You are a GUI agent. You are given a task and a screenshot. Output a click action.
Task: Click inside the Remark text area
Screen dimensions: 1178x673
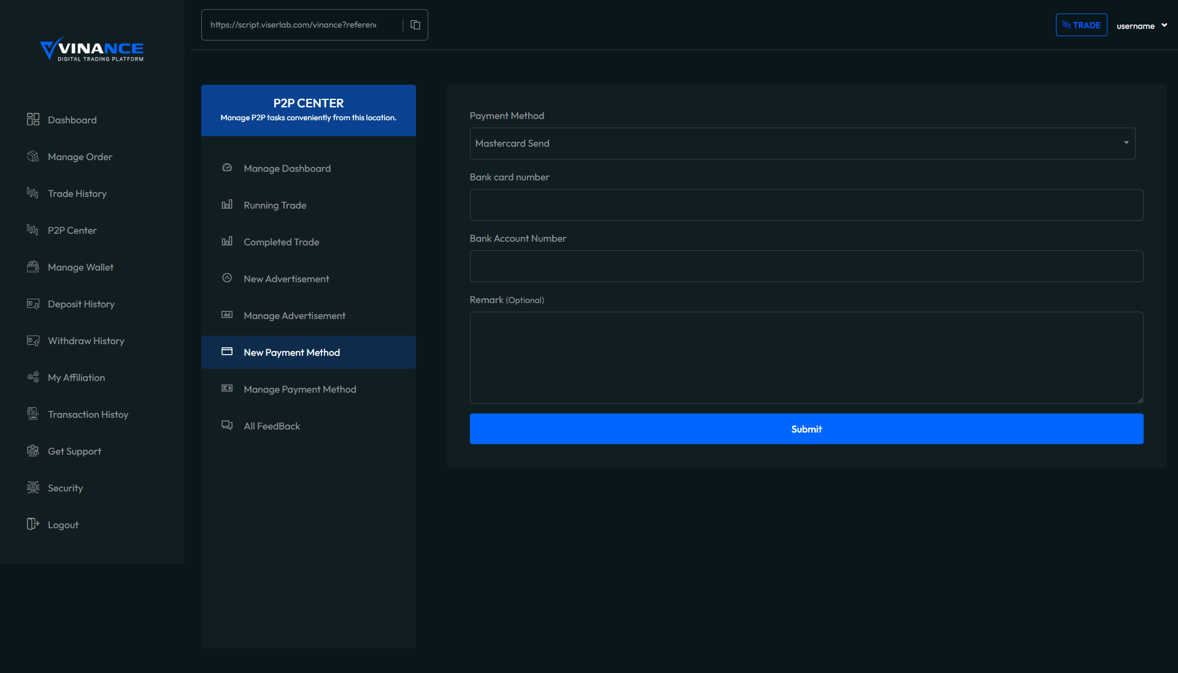[806, 357]
